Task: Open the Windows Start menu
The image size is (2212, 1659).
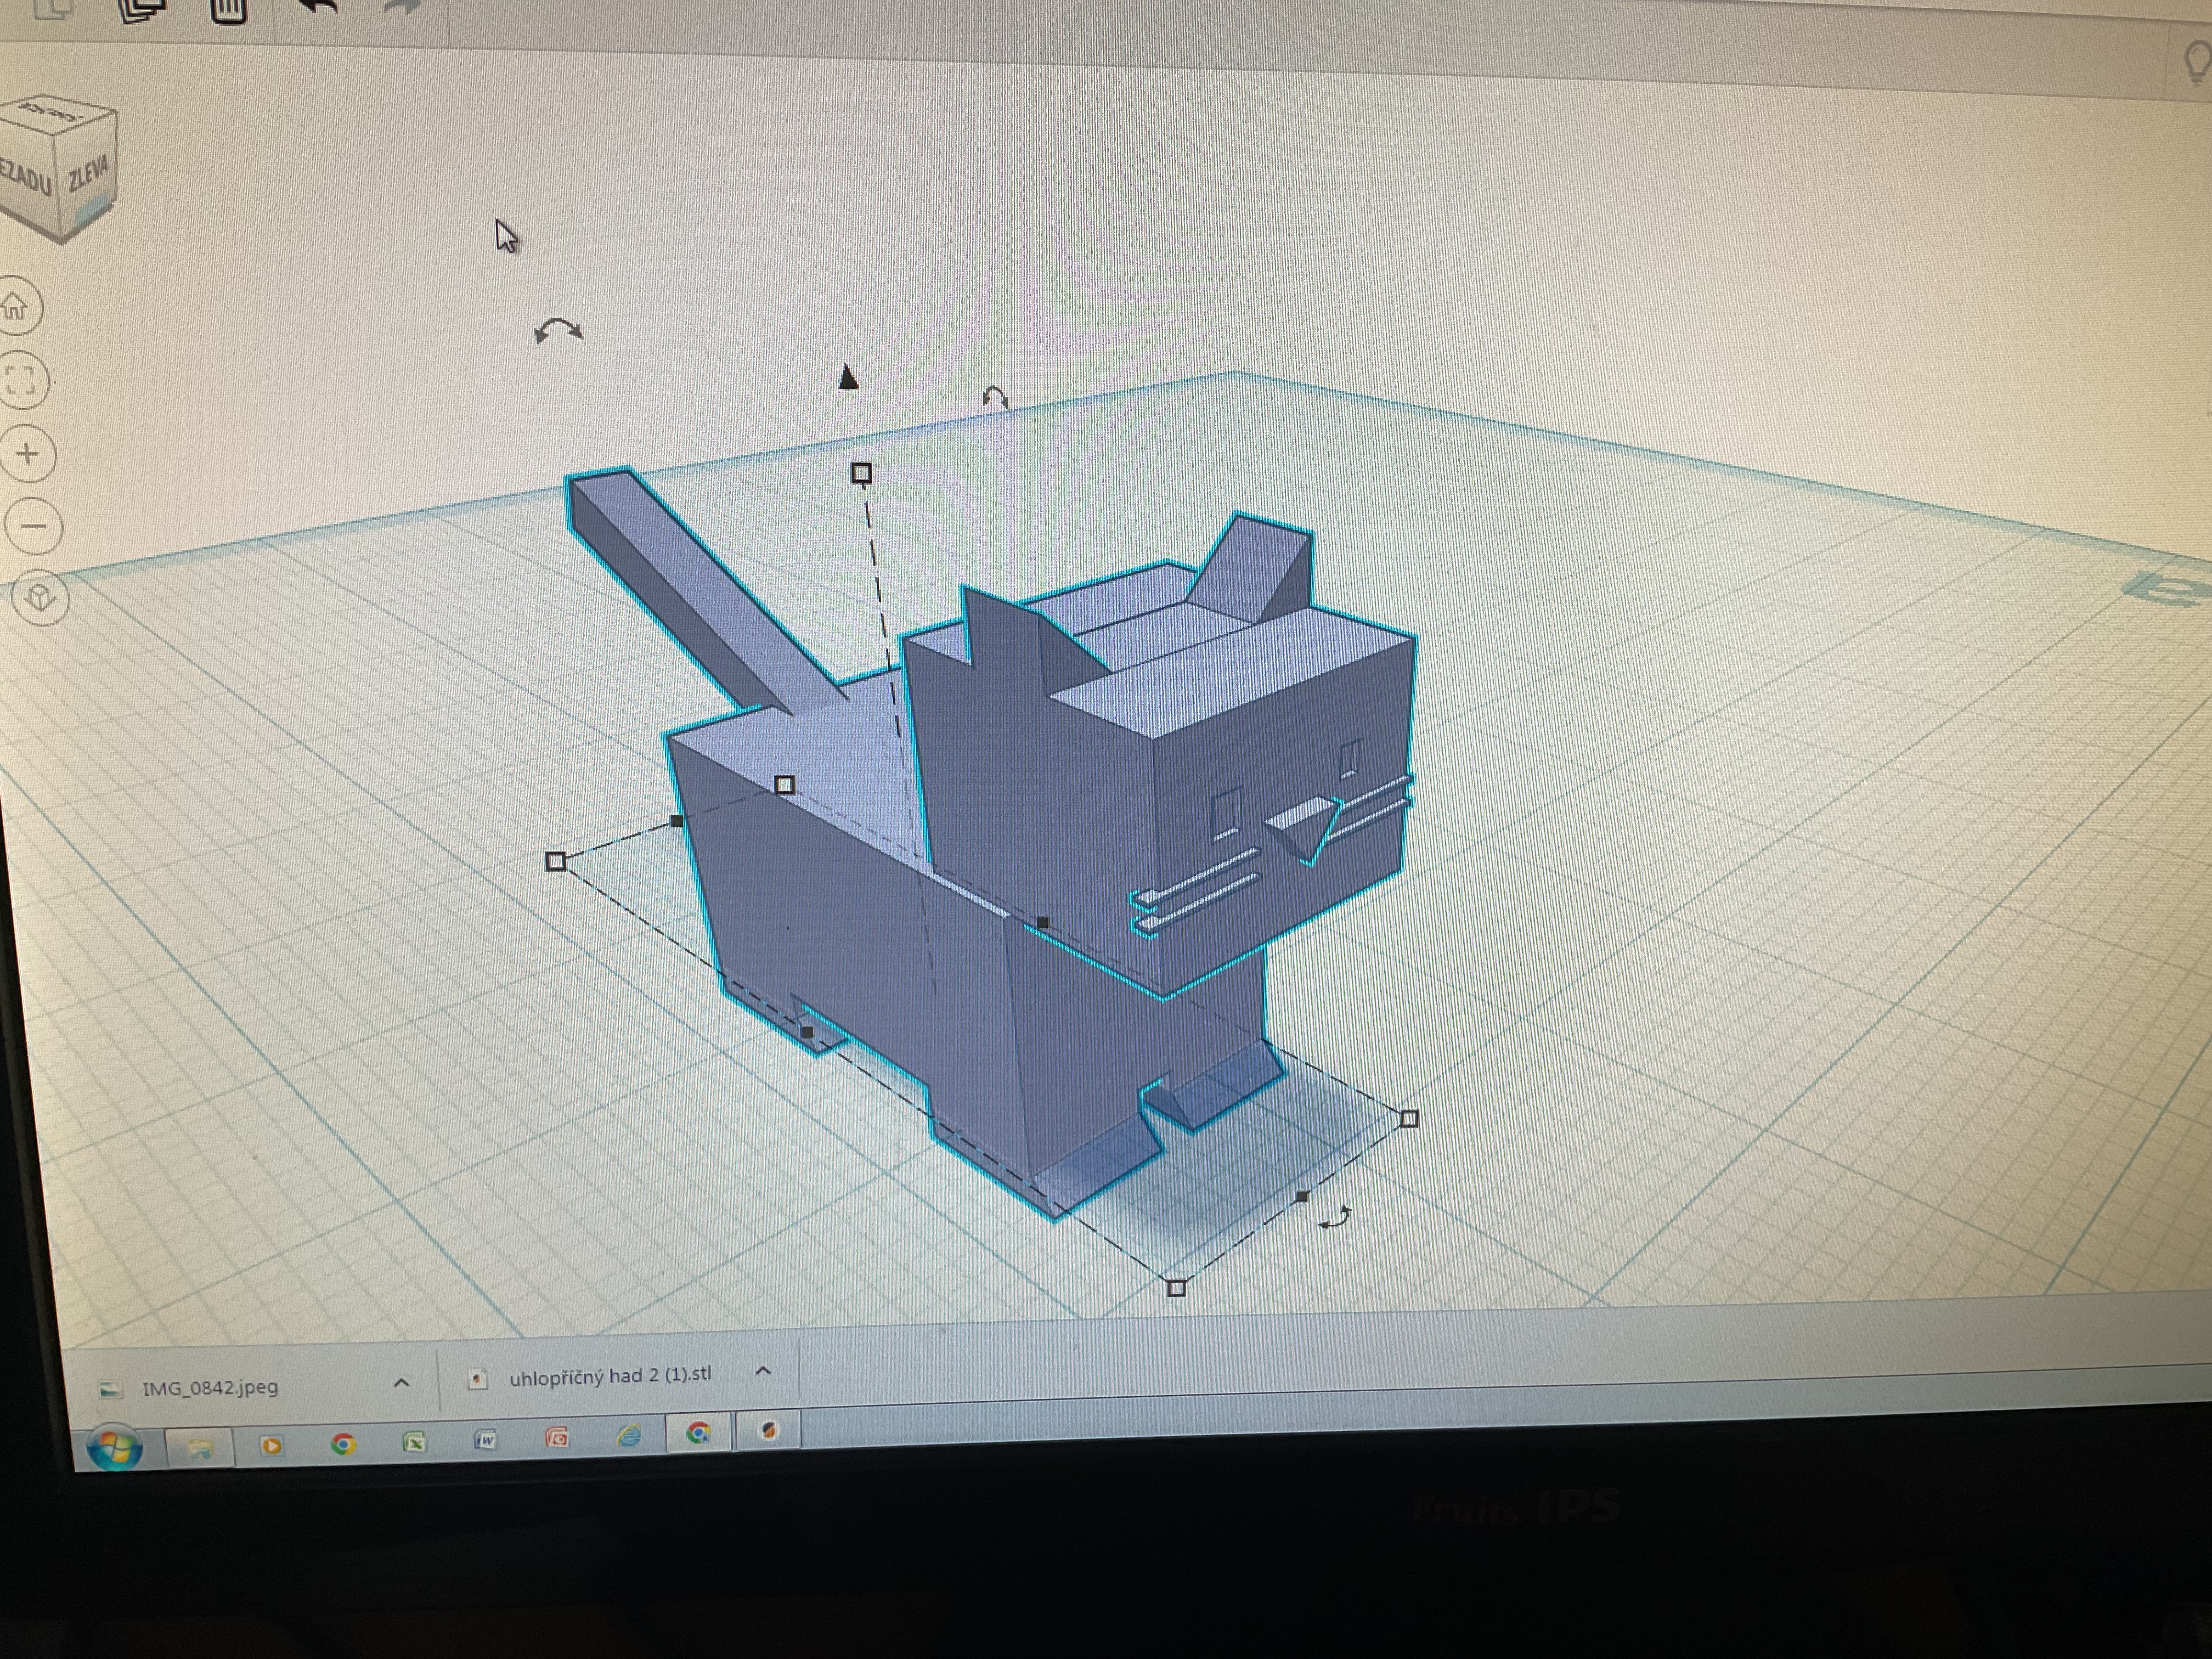Action: coord(114,1447)
